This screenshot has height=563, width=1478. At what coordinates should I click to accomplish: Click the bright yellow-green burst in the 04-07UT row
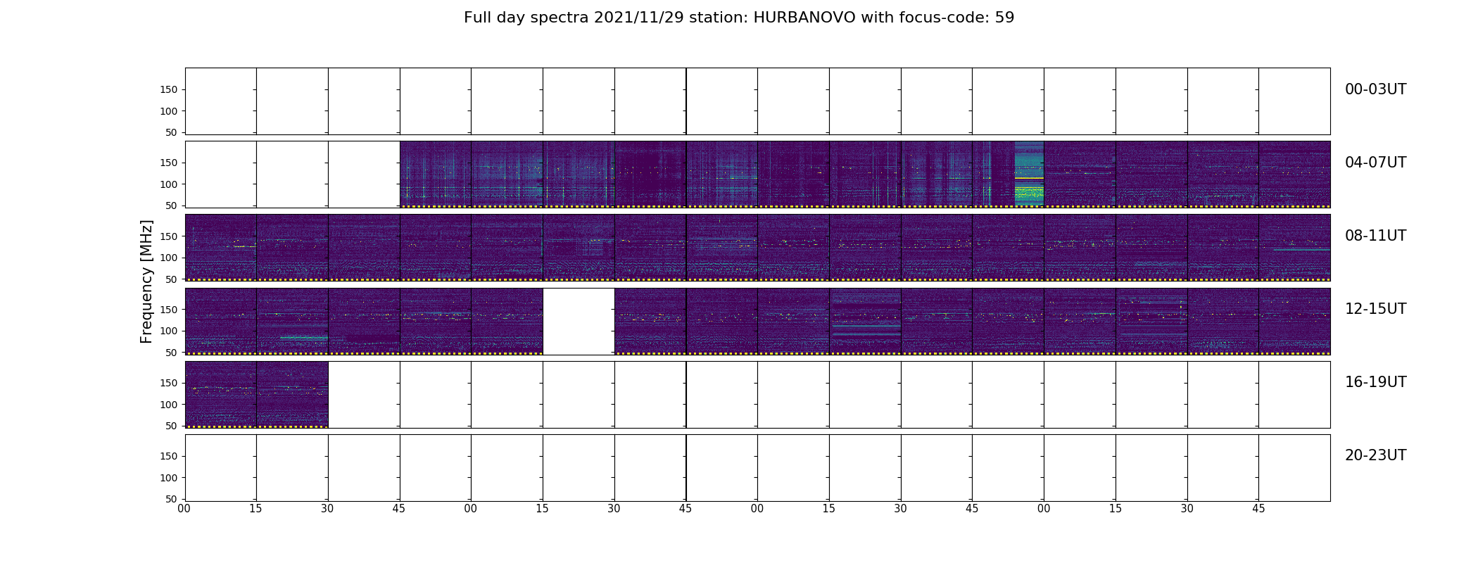click(1029, 175)
